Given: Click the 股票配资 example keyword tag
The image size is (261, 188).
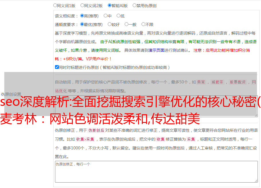Looking at the screenshot, I should (x=238, y=82).
